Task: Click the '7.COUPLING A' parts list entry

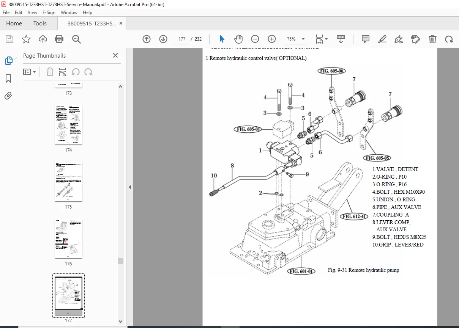Action: coord(391,215)
